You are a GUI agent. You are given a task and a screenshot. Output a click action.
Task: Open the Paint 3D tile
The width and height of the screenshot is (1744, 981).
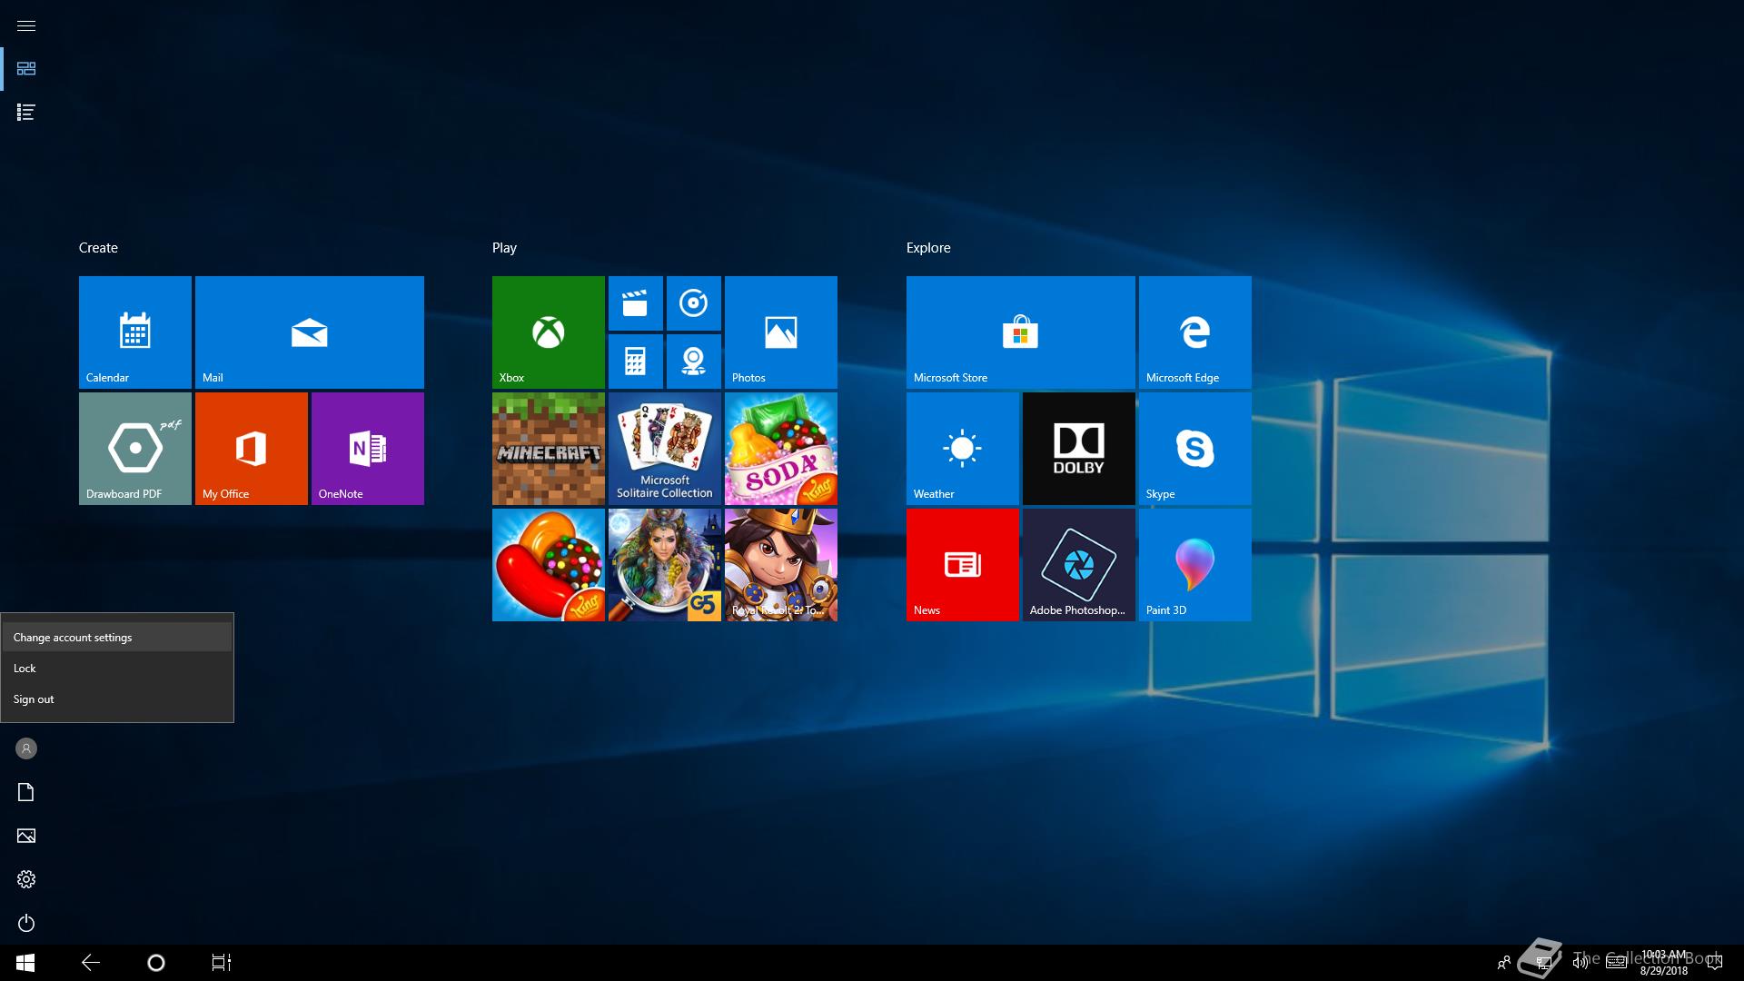coord(1195,565)
